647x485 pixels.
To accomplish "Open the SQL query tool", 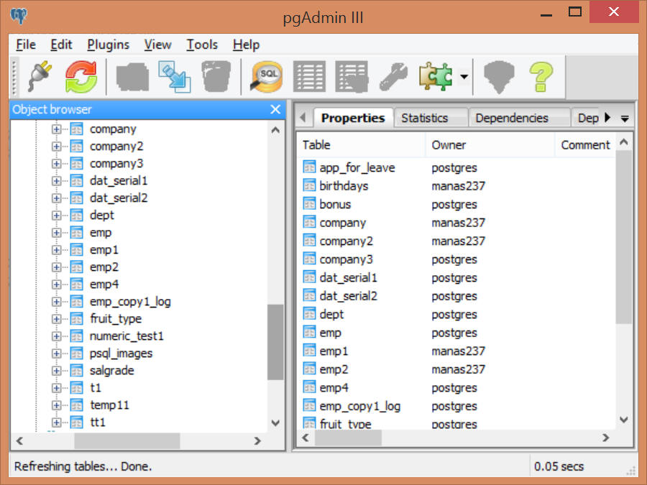I will (x=267, y=76).
